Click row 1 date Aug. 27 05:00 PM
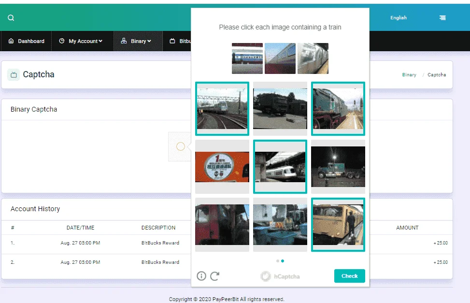This screenshot has height=303, width=470. 80,243
